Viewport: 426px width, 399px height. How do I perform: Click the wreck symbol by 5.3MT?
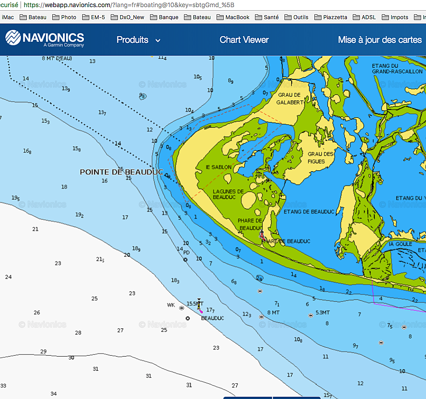tap(310, 316)
